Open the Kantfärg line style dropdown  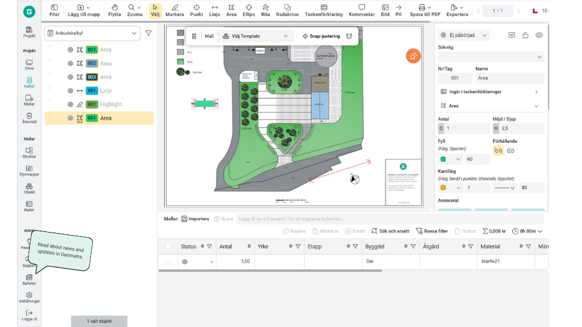pyautogui.click(x=504, y=188)
